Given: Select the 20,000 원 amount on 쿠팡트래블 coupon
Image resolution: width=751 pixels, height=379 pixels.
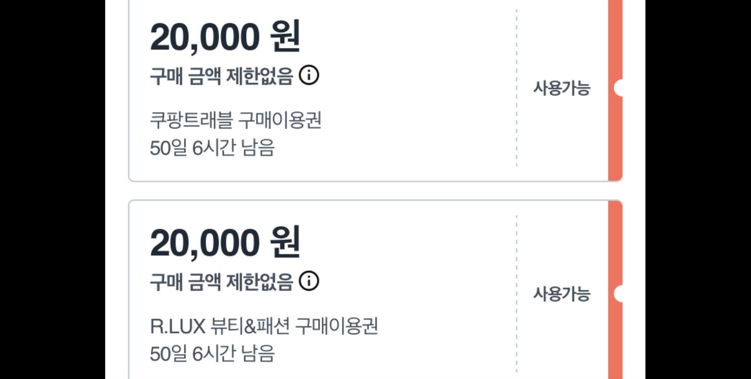Looking at the screenshot, I should tap(225, 37).
